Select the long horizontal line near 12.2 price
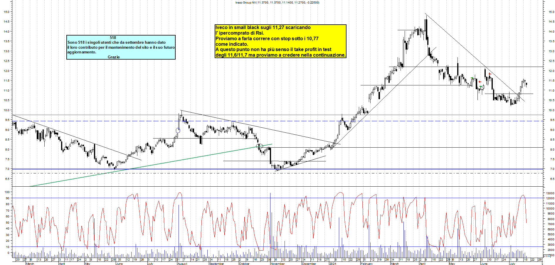The height and width of the screenshot is (265, 555). tap(466, 67)
